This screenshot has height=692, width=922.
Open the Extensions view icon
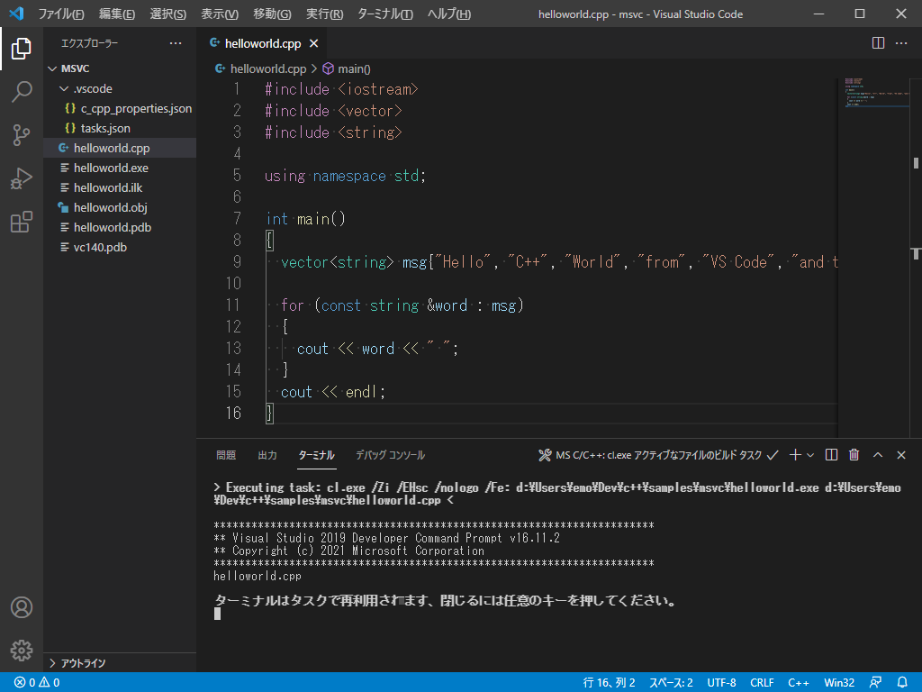click(22, 222)
